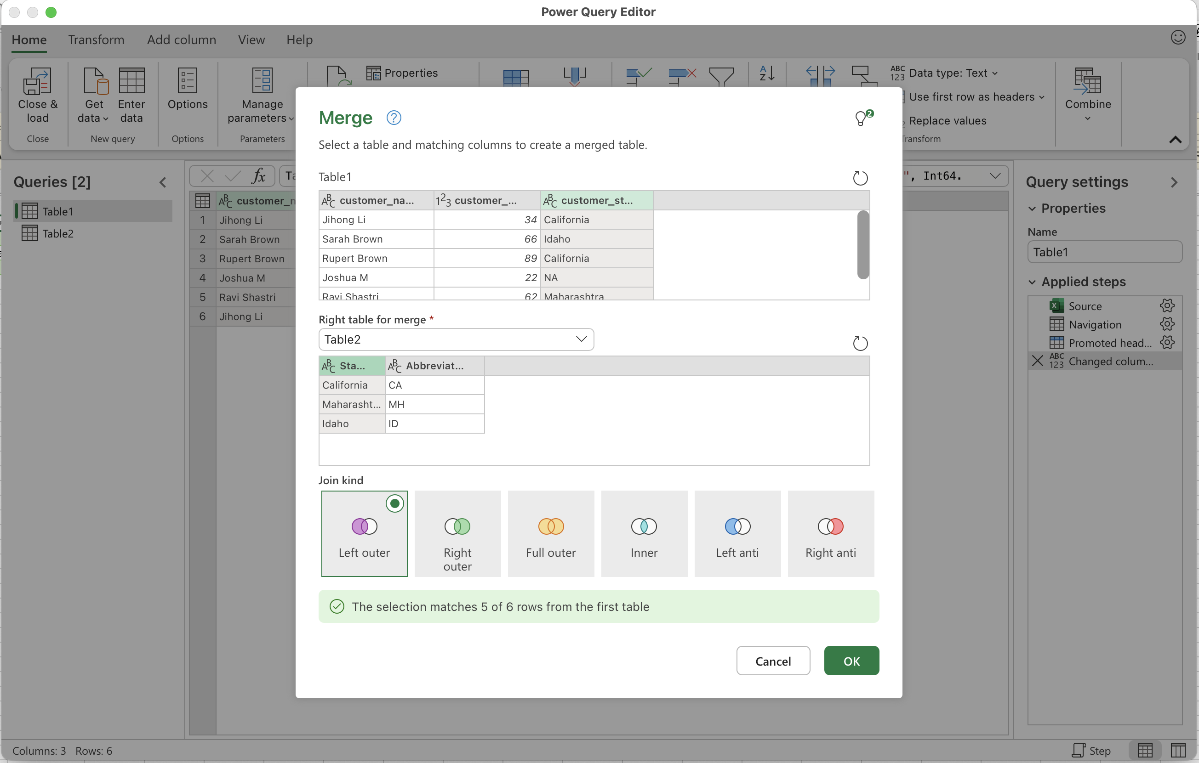The width and height of the screenshot is (1199, 763).
Task: Click the green OK button
Action: 851,661
